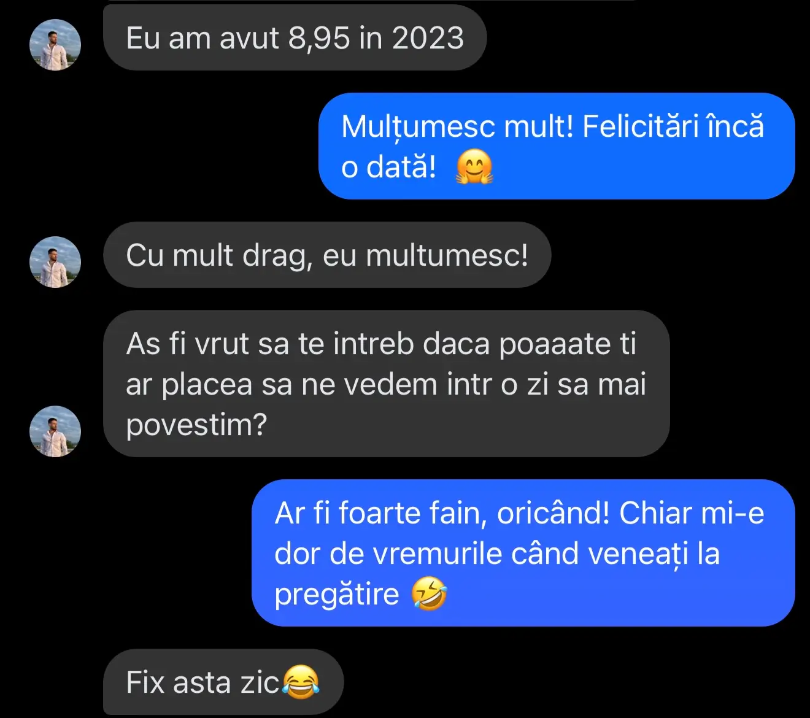The image size is (810, 718).
Task: Click the word 'oricând!' in the blue reply
Action: point(553,514)
